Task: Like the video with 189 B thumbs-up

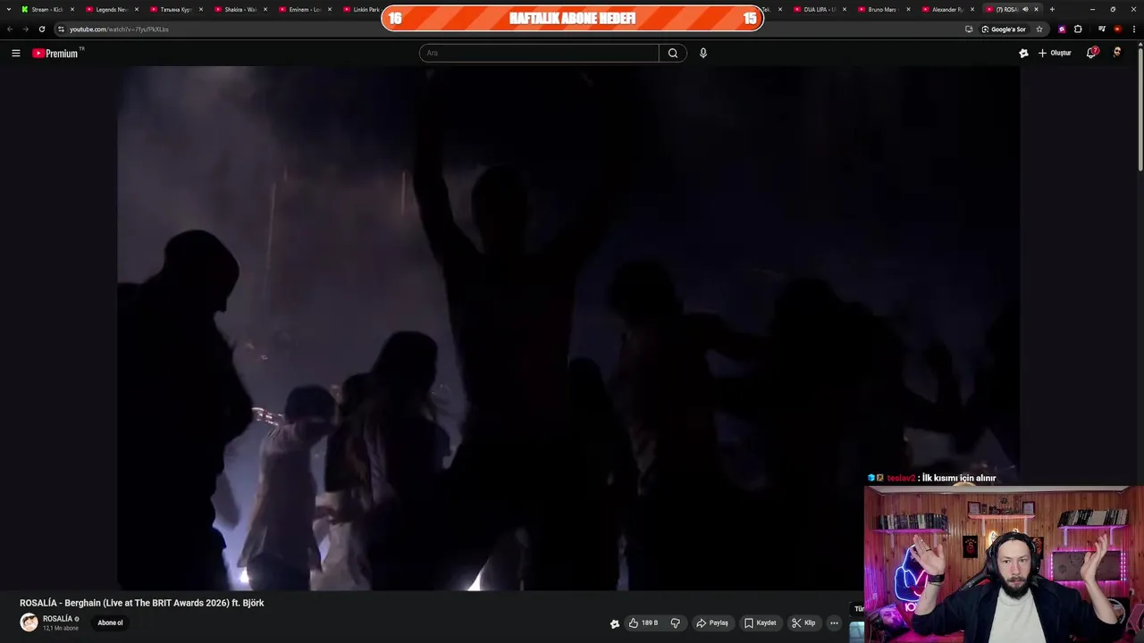Action: pos(643,623)
